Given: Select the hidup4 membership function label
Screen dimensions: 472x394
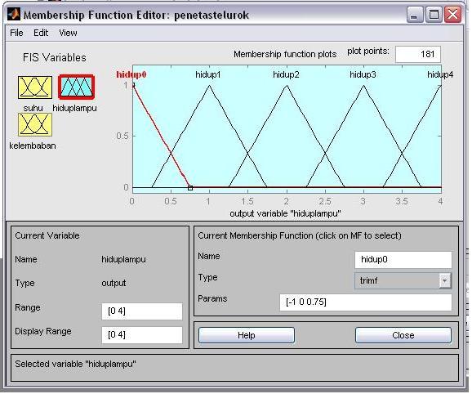Looking at the screenshot, I should (x=440, y=74).
